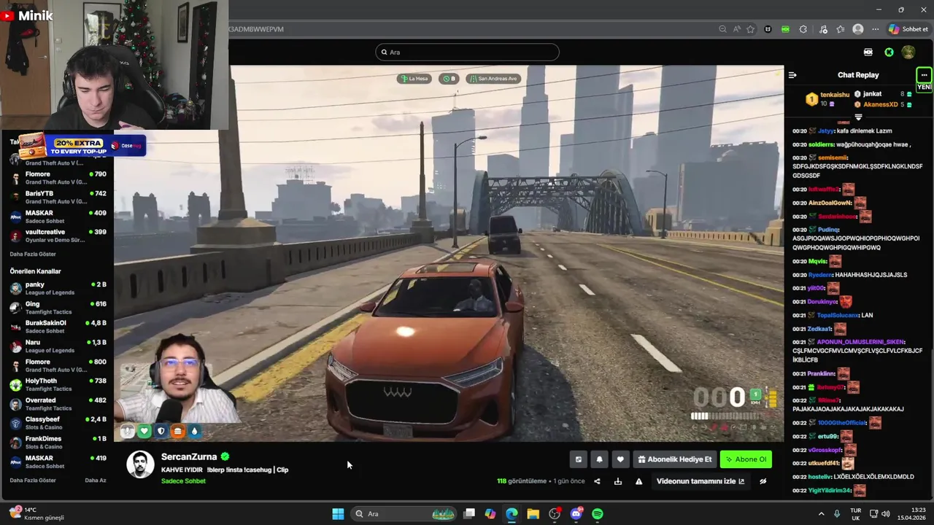Screen dimensions: 934x525
Task: Click the report warning triangle icon
Action: [638, 481]
